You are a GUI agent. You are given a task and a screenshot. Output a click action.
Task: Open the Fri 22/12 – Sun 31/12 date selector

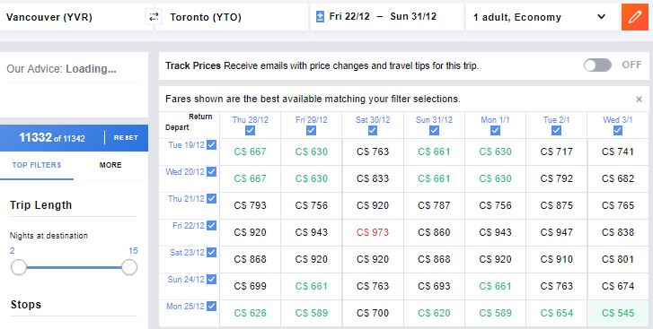point(387,17)
